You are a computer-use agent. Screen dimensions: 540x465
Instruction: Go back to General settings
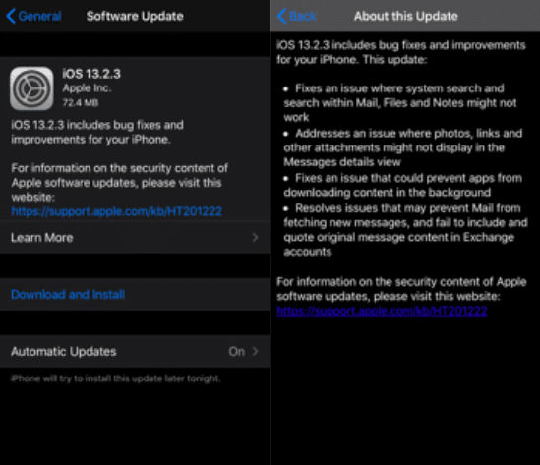click(33, 16)
